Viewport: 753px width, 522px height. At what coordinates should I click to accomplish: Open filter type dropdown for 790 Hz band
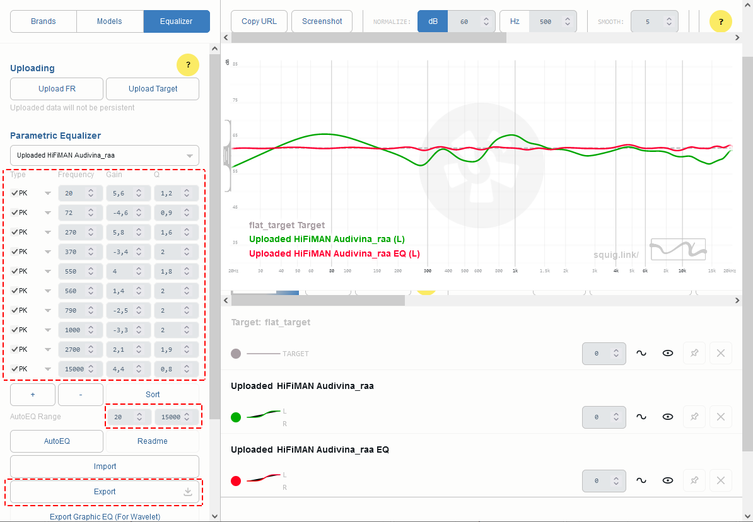[x=47, y=311]
